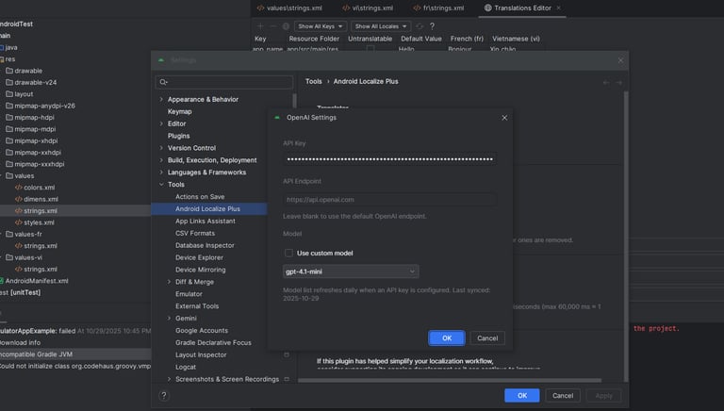Viewport: 724px width, 411px height.
Task: Expand Languages & Frameworks group
Action: (161, 173)
